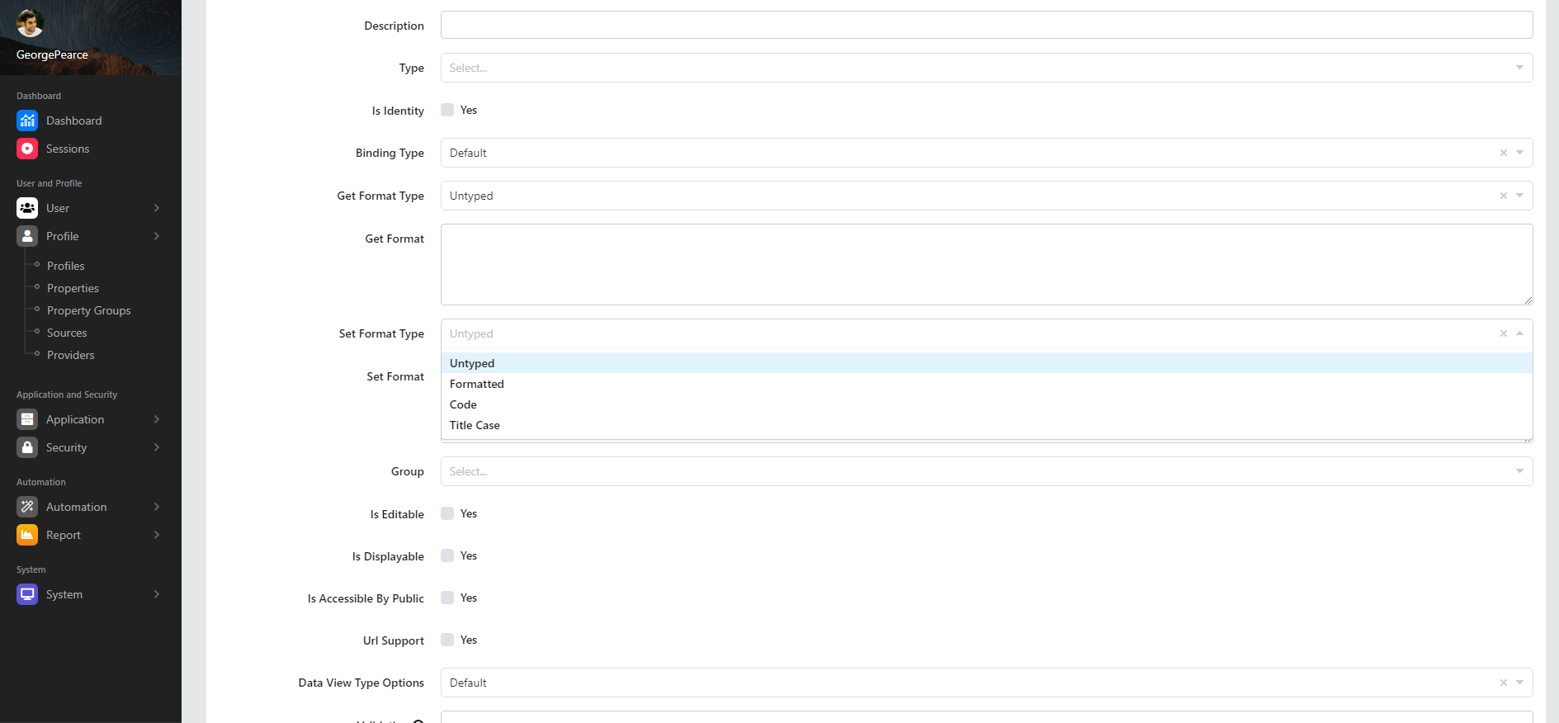Open the Type select dropdown
The image size is (1559, 723).
[986, 68]
